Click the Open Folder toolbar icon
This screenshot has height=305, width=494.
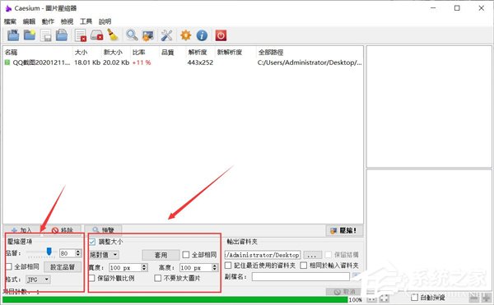point(30,35)
